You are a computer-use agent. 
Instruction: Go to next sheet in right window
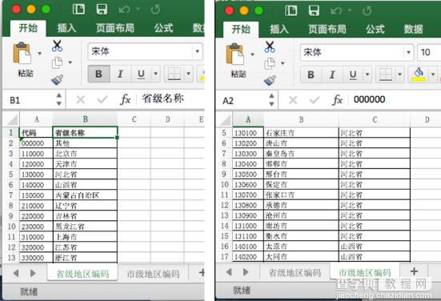click(x=246, y=272)
